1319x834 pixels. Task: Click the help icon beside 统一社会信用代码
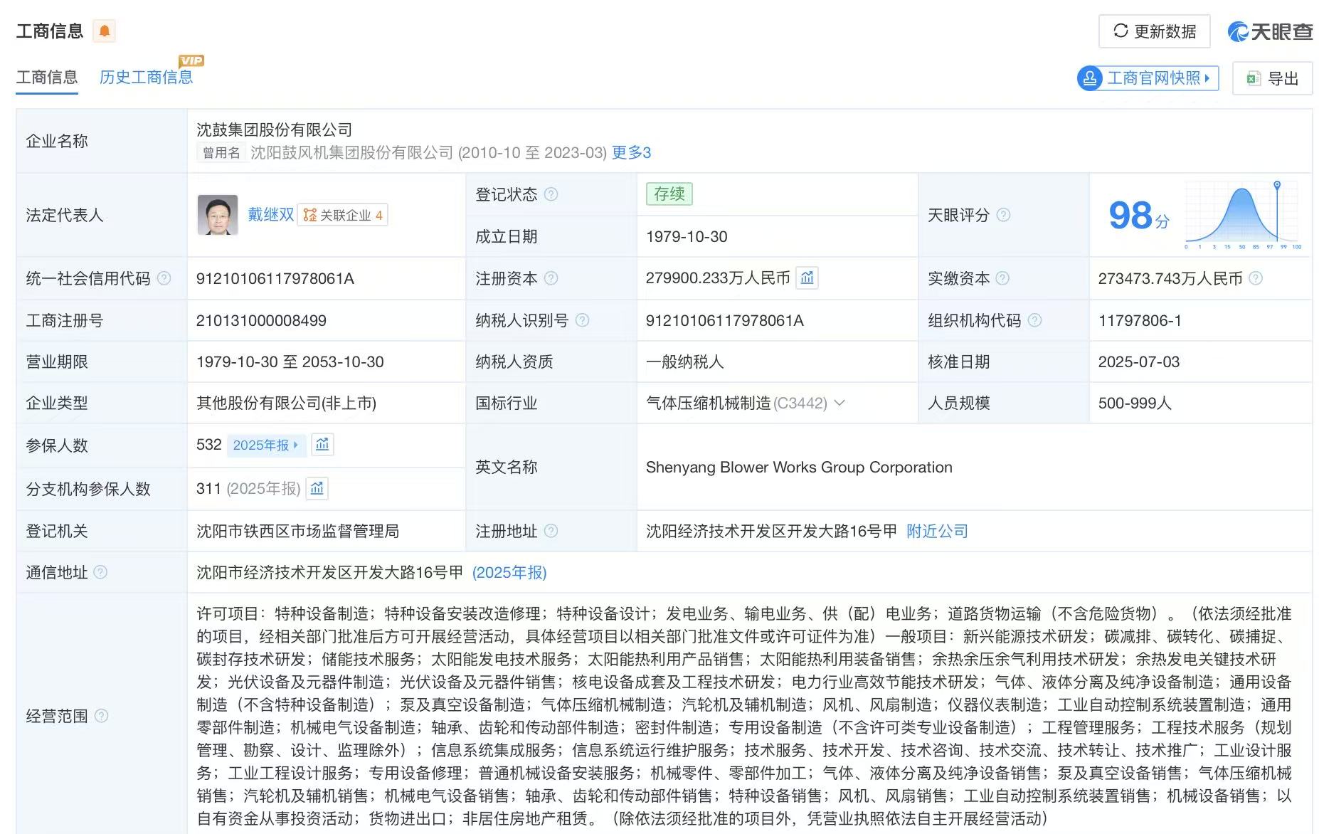coord(164,278)
